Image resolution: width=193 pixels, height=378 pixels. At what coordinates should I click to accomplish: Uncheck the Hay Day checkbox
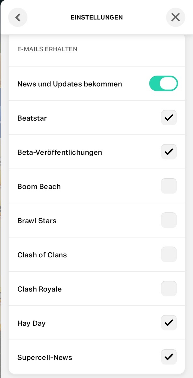point(169,323)
